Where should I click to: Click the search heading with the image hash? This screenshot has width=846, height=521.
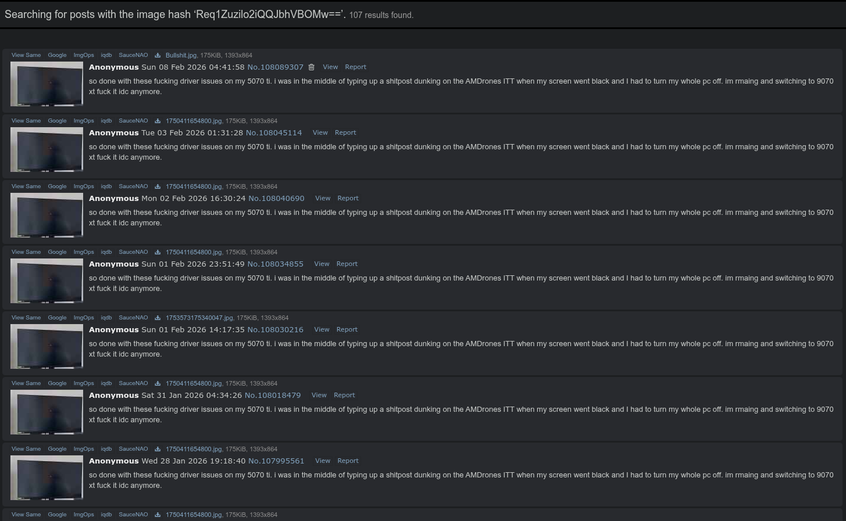point(175,15)
